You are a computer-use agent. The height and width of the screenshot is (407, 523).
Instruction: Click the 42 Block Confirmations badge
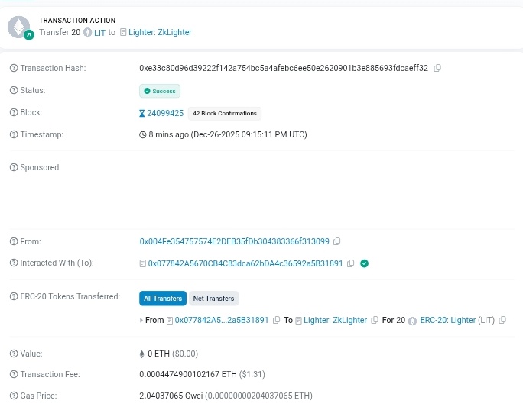(x=225, y=113)
